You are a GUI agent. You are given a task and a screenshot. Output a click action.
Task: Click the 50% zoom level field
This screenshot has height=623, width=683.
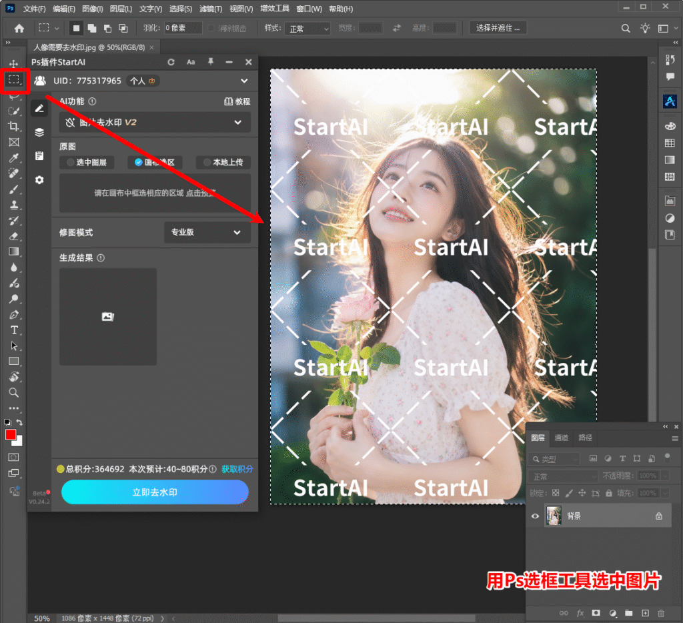(x=42, y=618)
